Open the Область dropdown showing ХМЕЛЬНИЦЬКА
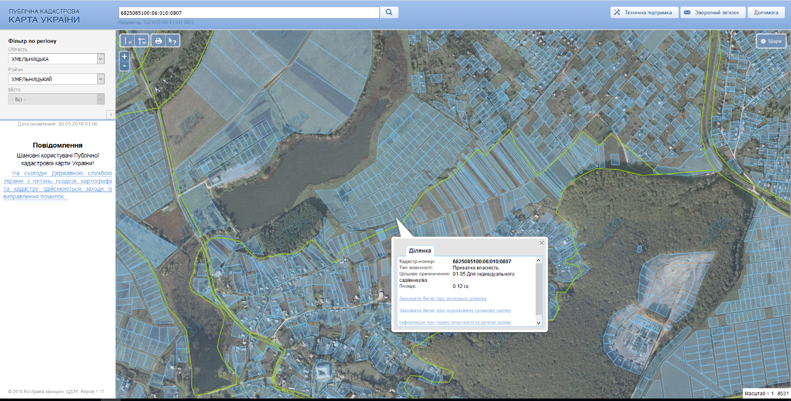791x401 pixels. pyautogui.click(x=56, y=59)
